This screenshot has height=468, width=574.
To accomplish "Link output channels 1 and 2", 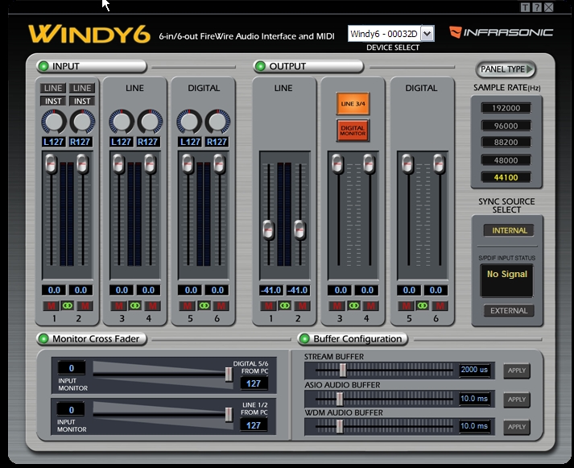I will coord(285,306).
